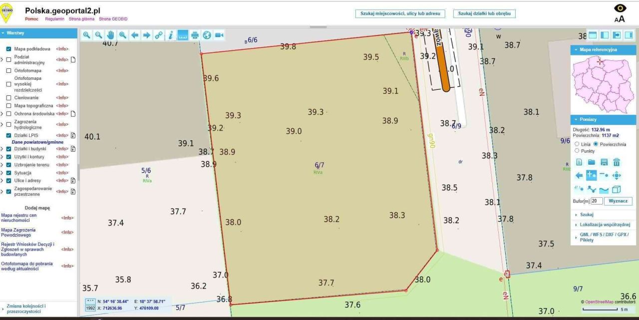Viewport: 639px width, 320px height.
Task: Click Info link for Ortofotomapa layer
Action: click(62, 70)
